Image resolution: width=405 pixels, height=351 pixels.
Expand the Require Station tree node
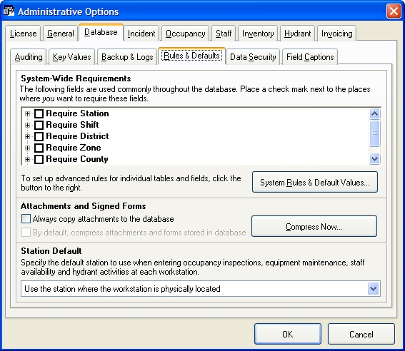click(x=27, y=113)
